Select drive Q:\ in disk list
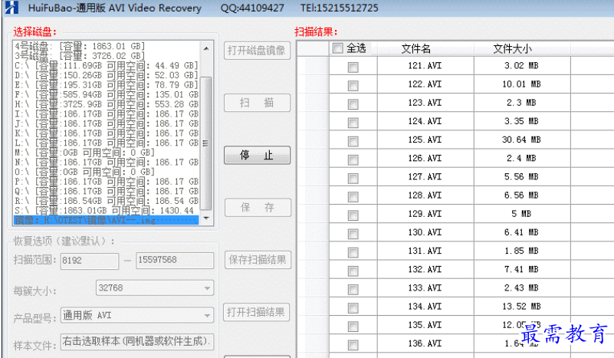The height and width of the screenshot is (358, 614). 106,191
